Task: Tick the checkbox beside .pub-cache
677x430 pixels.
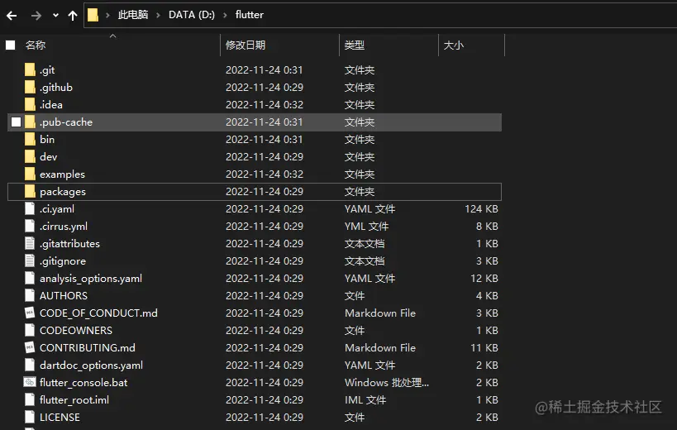Action: [x=16, y=122]
